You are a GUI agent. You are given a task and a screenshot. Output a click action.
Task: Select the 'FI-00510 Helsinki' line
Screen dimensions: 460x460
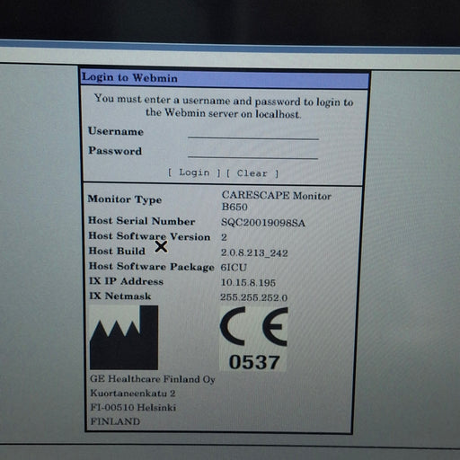[133, 407]
